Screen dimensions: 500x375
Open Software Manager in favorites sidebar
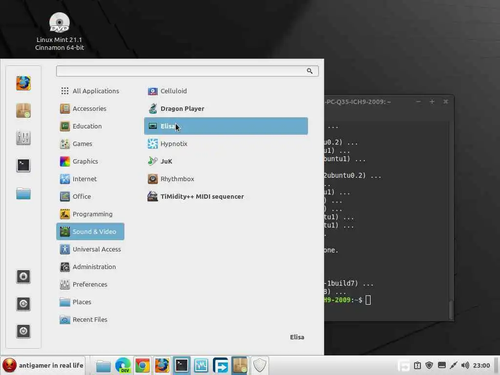(23, 111)
